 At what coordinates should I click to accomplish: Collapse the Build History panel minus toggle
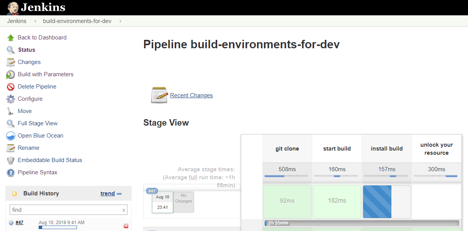(119, 194)
